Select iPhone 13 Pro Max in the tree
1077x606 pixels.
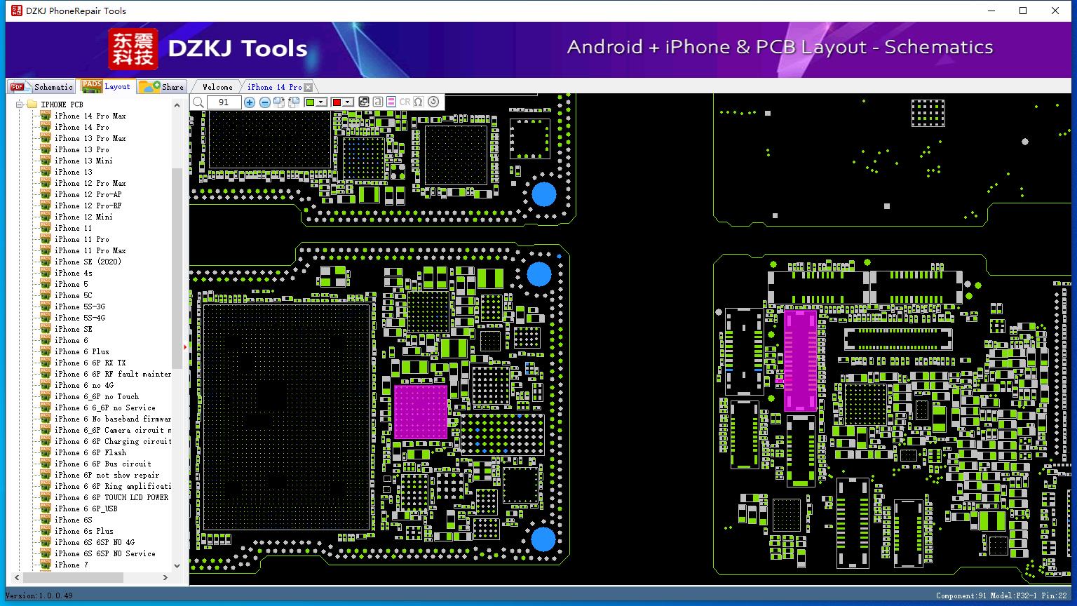[90, 138]
